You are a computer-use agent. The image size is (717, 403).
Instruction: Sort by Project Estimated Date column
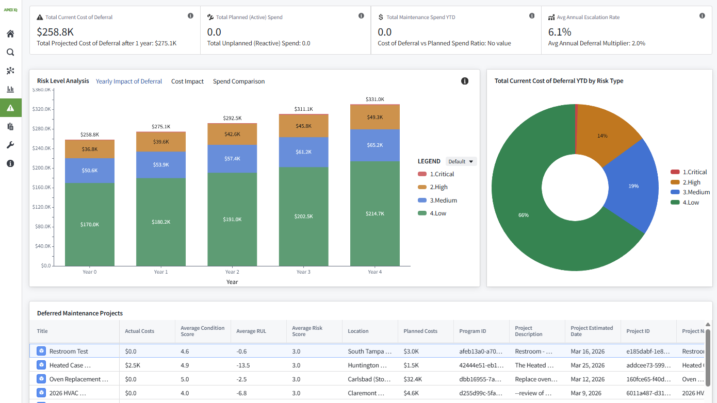592,331
